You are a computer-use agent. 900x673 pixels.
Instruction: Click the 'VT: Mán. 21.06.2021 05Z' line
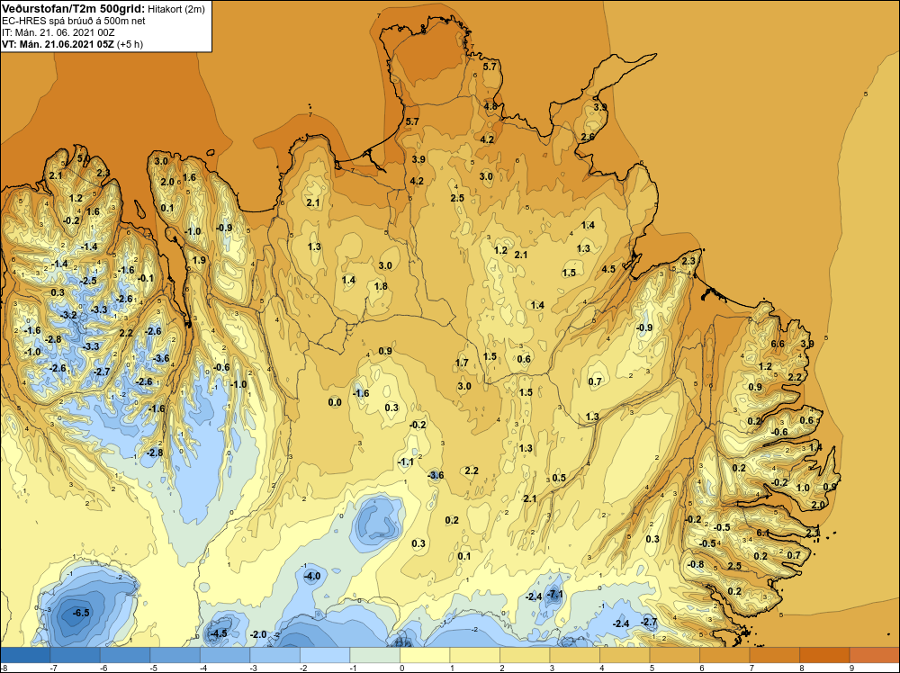pyautogui.click(x=58, y=44)
